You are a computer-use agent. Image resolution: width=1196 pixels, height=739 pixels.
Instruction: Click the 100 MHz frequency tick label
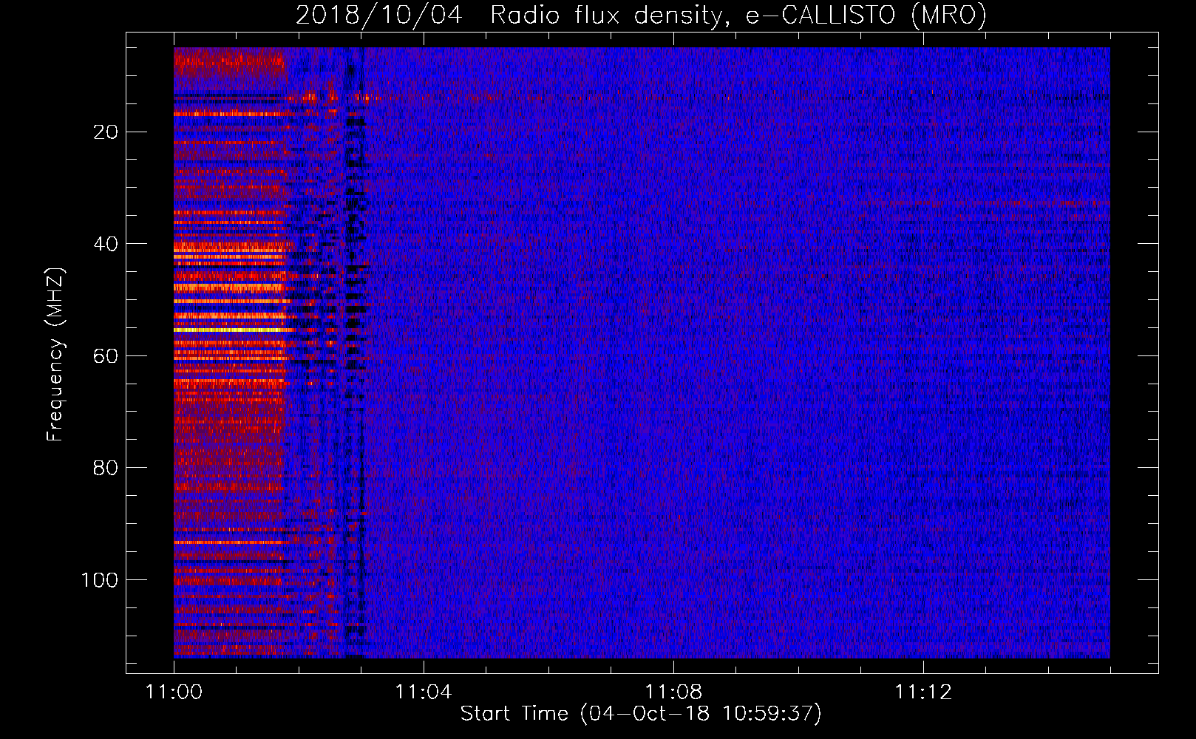pos(100,580)
